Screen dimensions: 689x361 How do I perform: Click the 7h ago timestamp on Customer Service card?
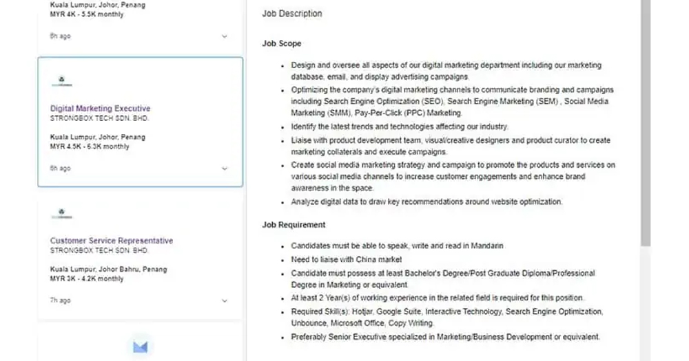click(60, 300)
